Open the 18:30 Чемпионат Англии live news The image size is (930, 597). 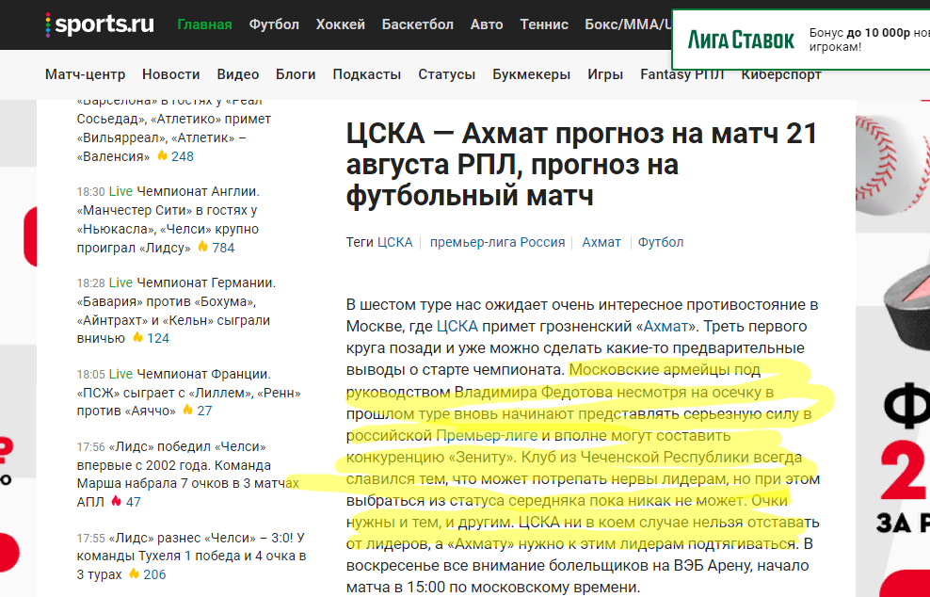tap(168, 219)
